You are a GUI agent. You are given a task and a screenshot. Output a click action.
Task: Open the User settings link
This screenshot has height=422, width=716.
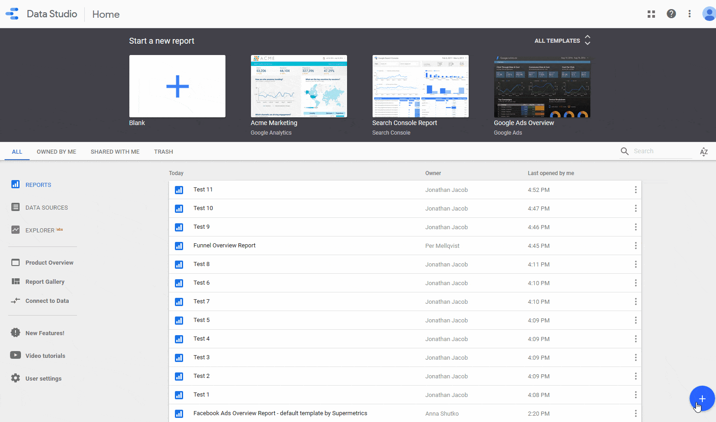(43, 378)
